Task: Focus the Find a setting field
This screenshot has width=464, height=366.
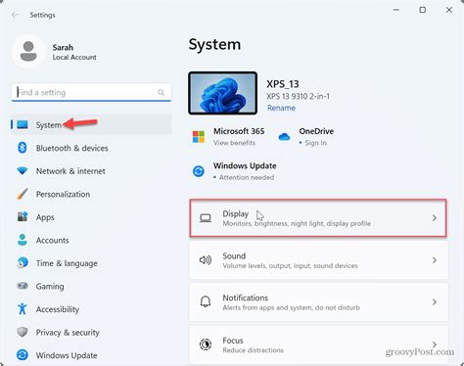Action: 91,92
